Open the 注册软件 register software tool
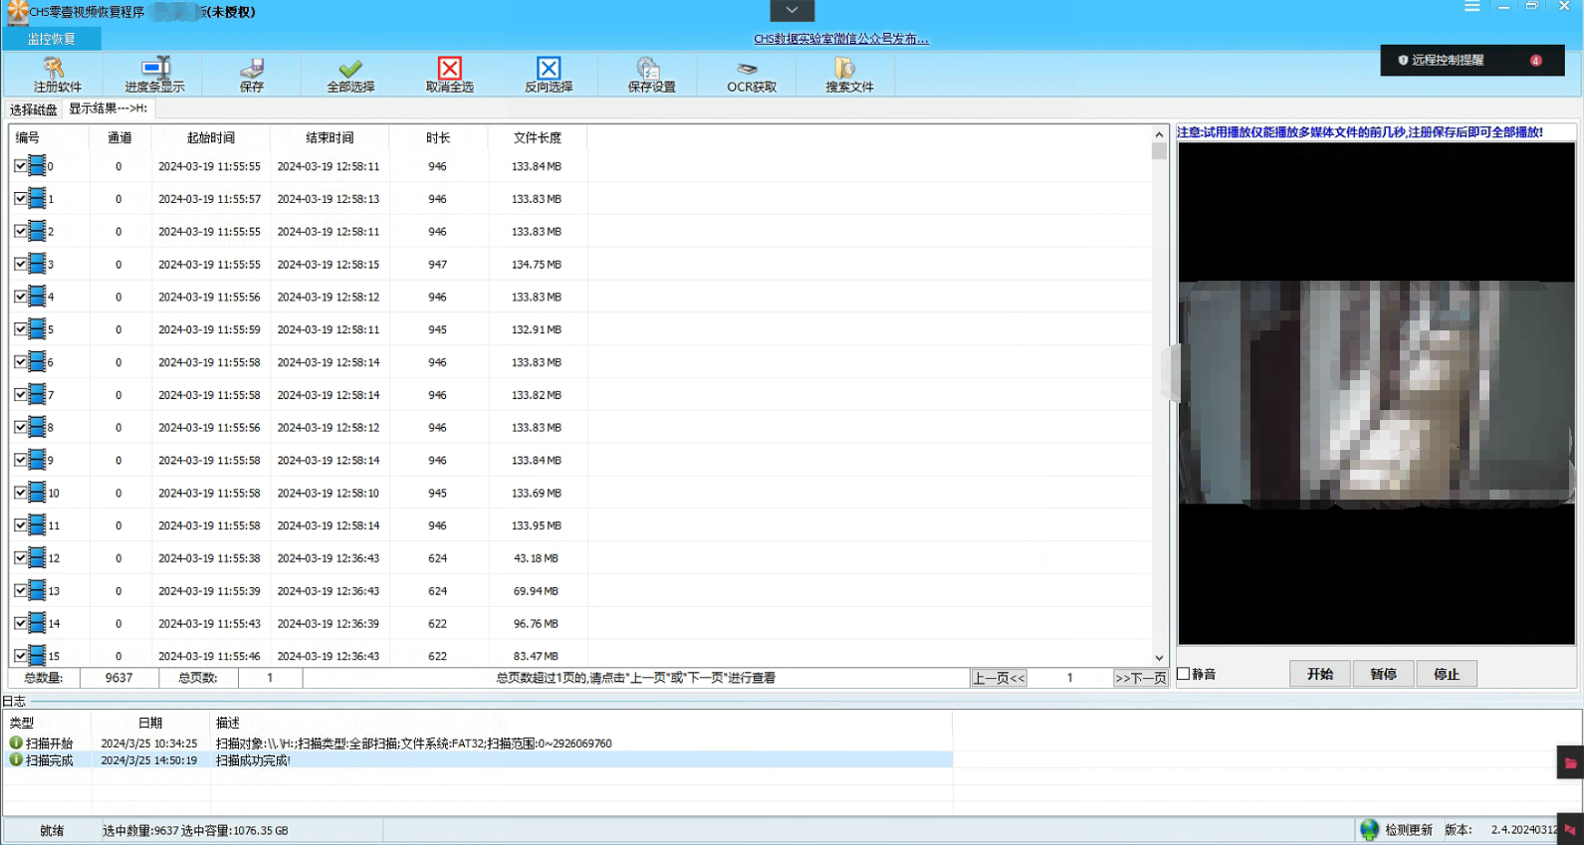1584x845 pixels. point(57,75)
